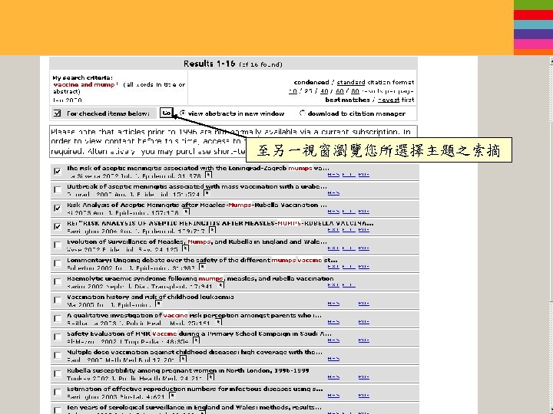
Task: Click the vertical scrollbar at right edge
Action: pos(551,235)
